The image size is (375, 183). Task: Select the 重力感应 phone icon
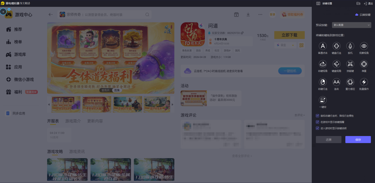click(x=350, y=82)
